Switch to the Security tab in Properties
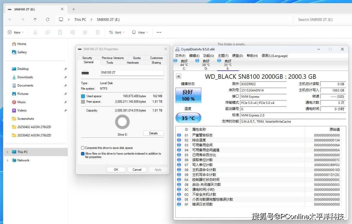352x224 pixels. 87,58
